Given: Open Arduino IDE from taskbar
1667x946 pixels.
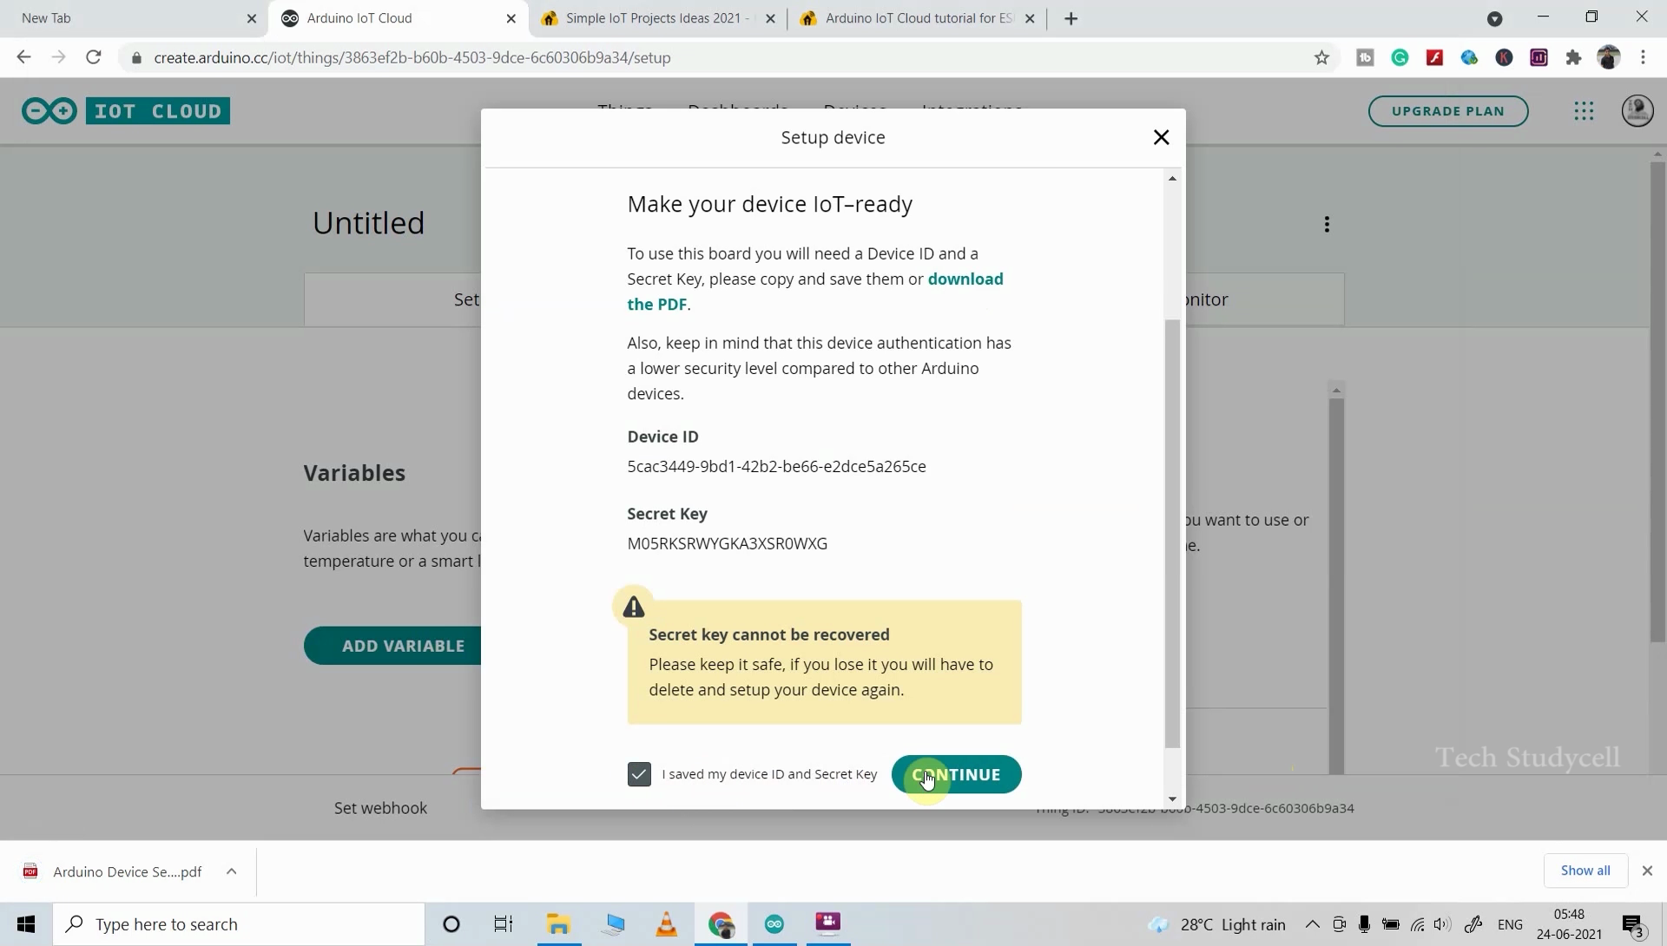Looking at the screenshot, I should click(x=774, y=924).
